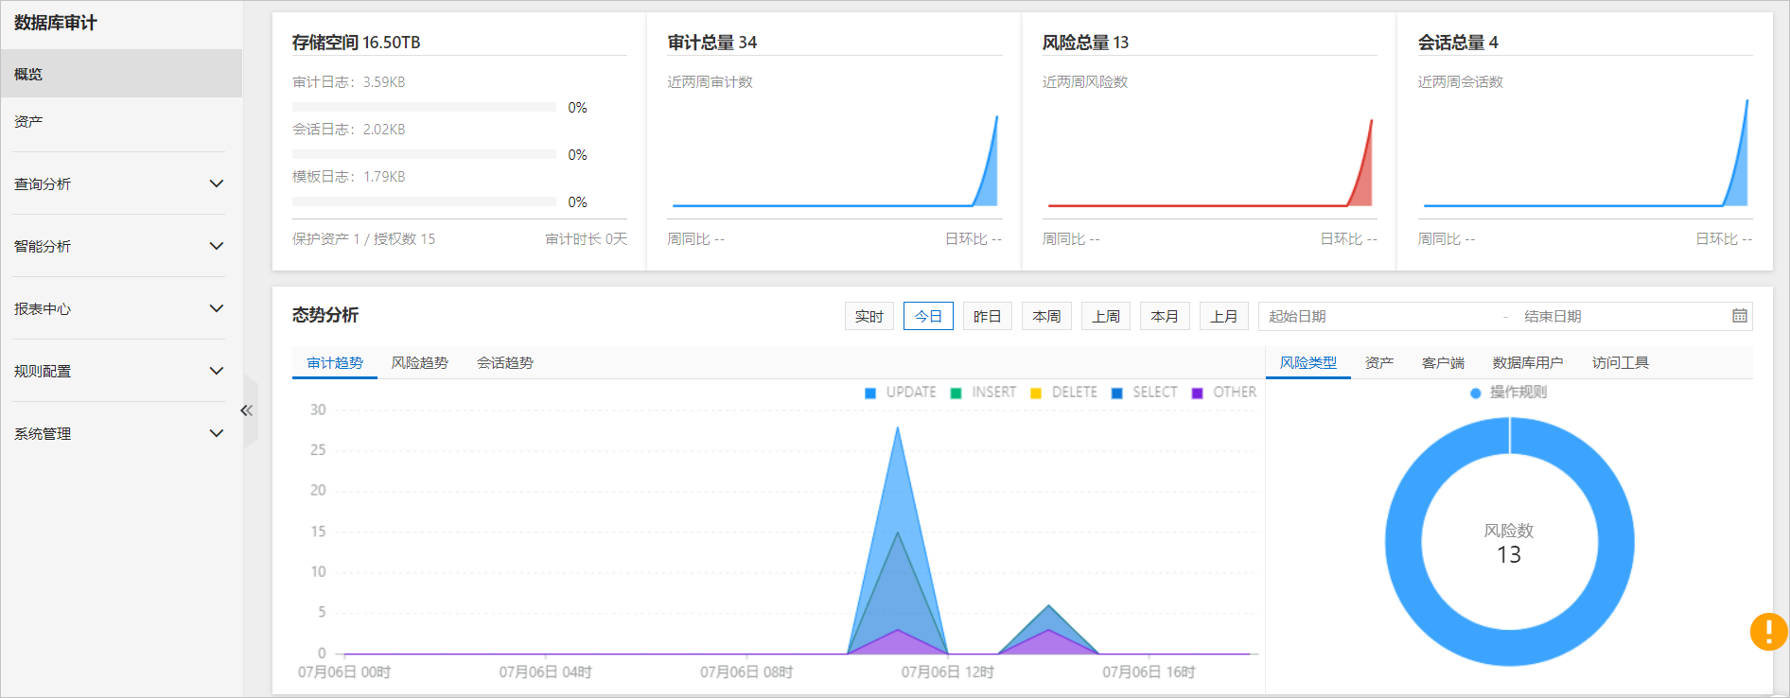The image size is (1790, 698).
Task: Switch to 风险趋势 tab
Action: [x=420, y=363]
